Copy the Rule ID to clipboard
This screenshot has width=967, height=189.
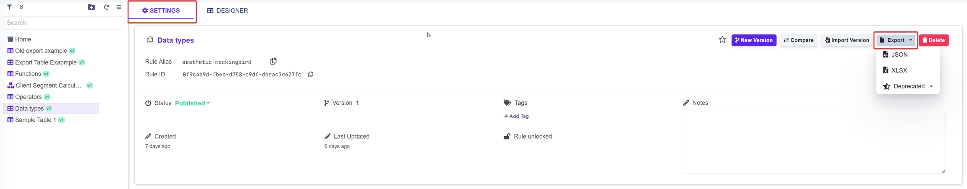[x=311, y=75]
